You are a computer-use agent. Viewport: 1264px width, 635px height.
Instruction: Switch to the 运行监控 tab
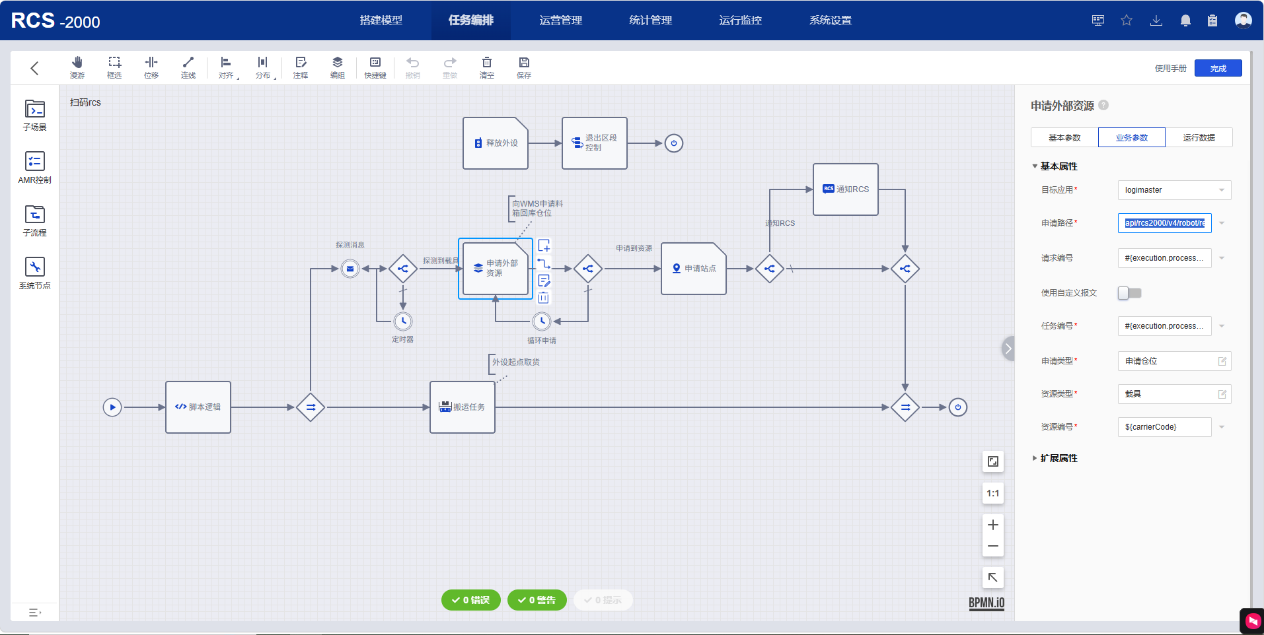pos(741,20)
